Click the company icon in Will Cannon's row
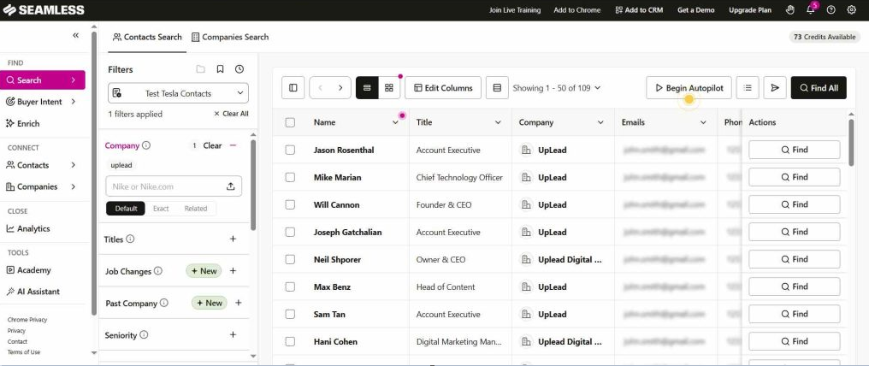This screenshot has width=869, height=366. (526, 205)
